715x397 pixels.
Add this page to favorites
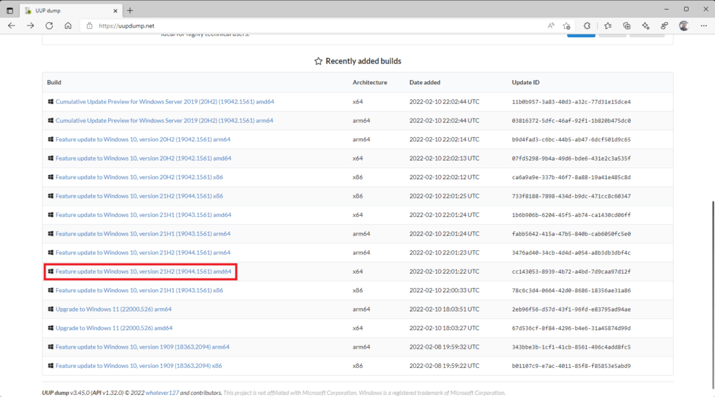coord(566,25)
